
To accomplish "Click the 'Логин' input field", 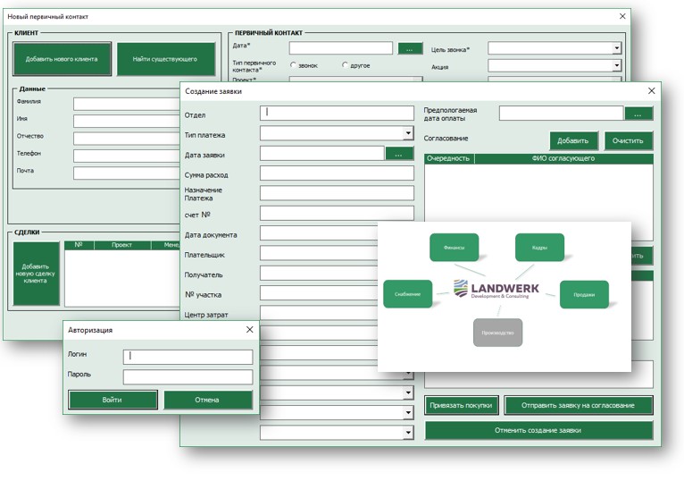I will [x=188, y=357].
